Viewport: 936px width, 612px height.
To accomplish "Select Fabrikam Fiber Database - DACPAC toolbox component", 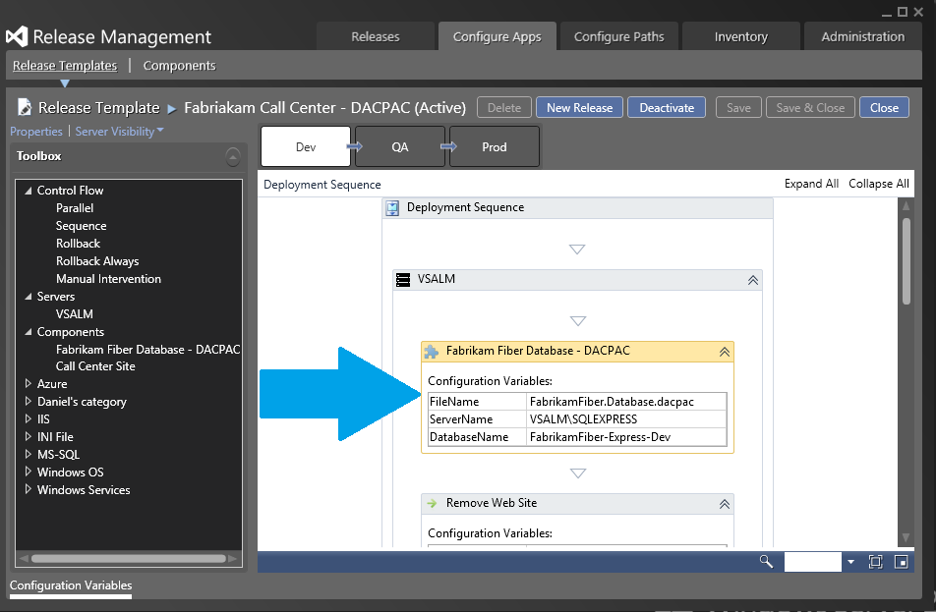I will (148, 350).
